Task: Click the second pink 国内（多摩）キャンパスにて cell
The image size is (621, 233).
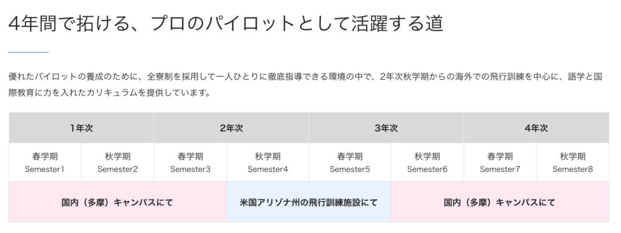Action: 500,202
